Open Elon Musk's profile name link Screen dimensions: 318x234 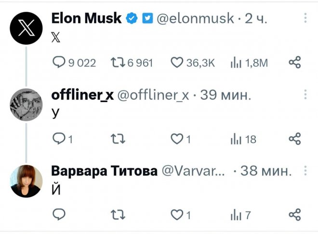(x=87, y=18)
